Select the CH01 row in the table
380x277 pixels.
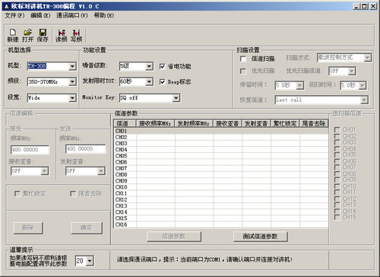point(221,131)
